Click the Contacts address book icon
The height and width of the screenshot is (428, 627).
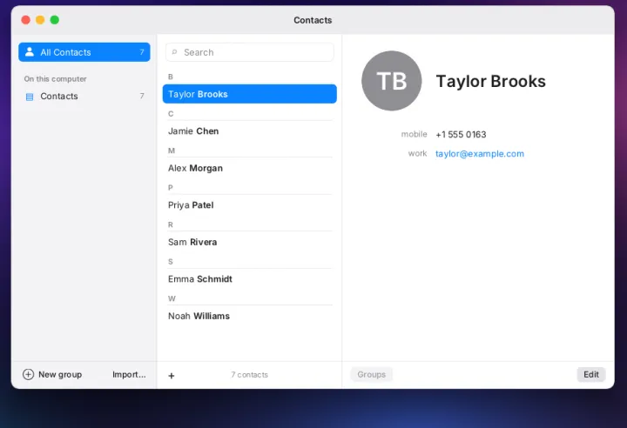point(30,97)
